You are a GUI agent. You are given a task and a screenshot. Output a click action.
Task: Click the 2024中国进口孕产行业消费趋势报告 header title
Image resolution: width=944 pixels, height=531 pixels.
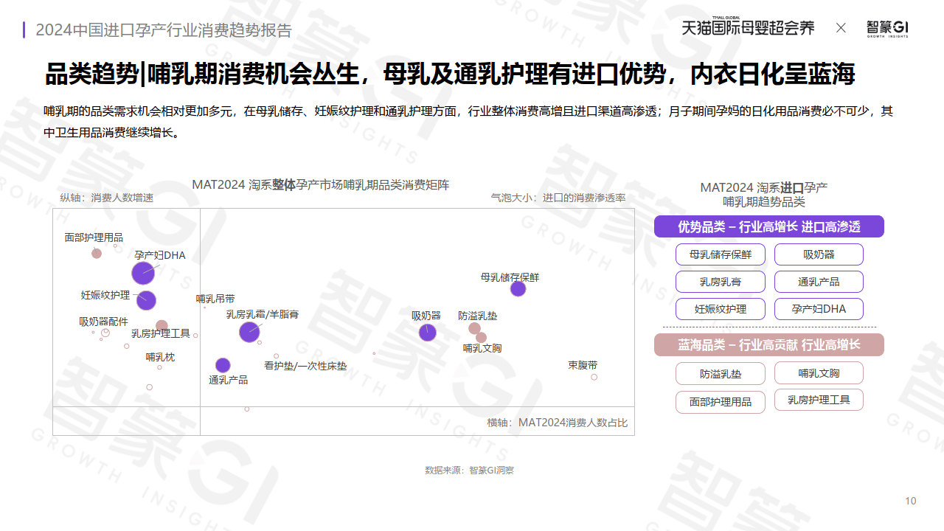tap(164, 30)
